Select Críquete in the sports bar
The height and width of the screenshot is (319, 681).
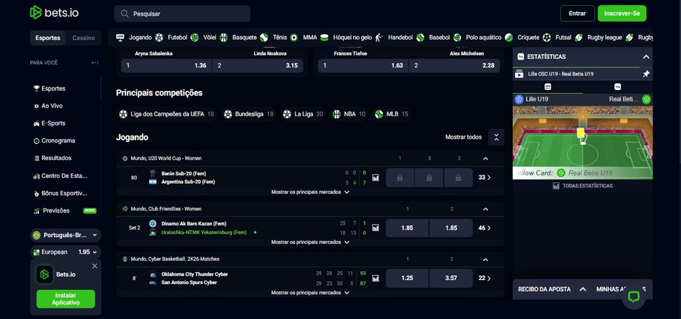[x=523, y=38]
